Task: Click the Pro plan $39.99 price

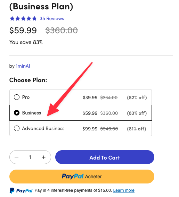Action: click(90, 97)
